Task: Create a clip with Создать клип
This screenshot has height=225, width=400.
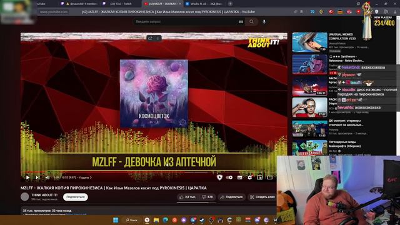Action: pyautogui.click(x=262, y=197)
